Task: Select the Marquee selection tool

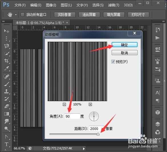Action: coord(7,38)
